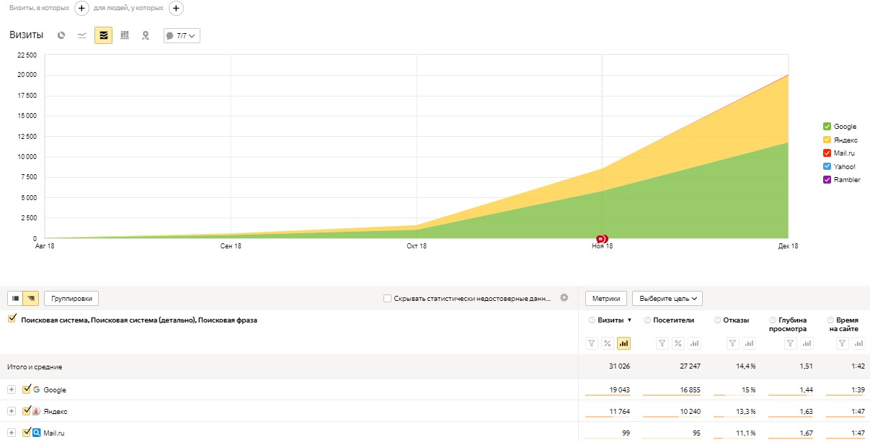Switch to the column chart view
The height and width of the screenshot is (442, 870).
pyautogui.click(x=125, y=35)
